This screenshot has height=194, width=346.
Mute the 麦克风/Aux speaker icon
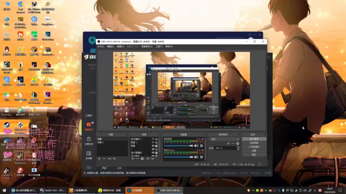coord(196,157)
